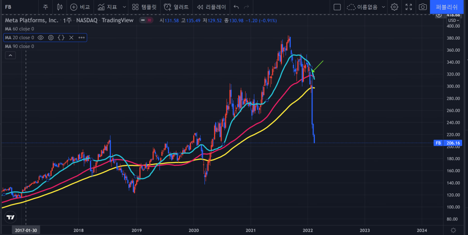Open MA 20 source code braces icon

(x=61, y=38)
